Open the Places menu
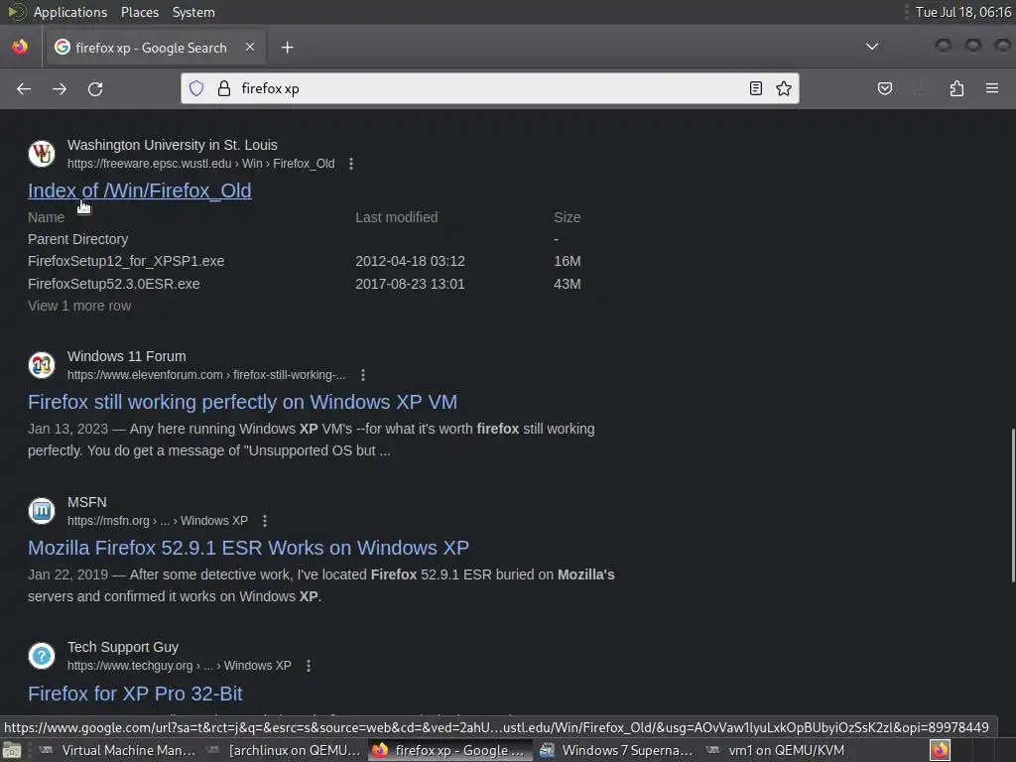Image resolution: width=1016 pixels, height=762 pixels. coord(140,12)
